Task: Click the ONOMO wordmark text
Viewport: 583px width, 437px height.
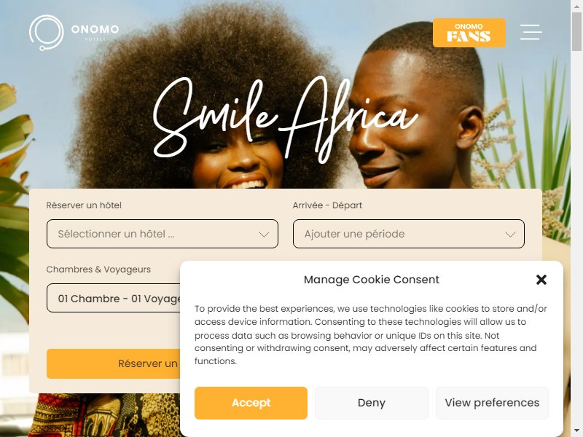Action: (x=95, y=29)
